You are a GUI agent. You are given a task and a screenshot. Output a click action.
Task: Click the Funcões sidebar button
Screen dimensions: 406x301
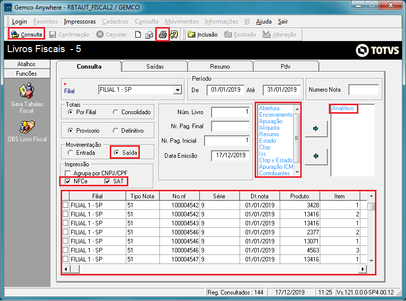click(x=27, y=74)
